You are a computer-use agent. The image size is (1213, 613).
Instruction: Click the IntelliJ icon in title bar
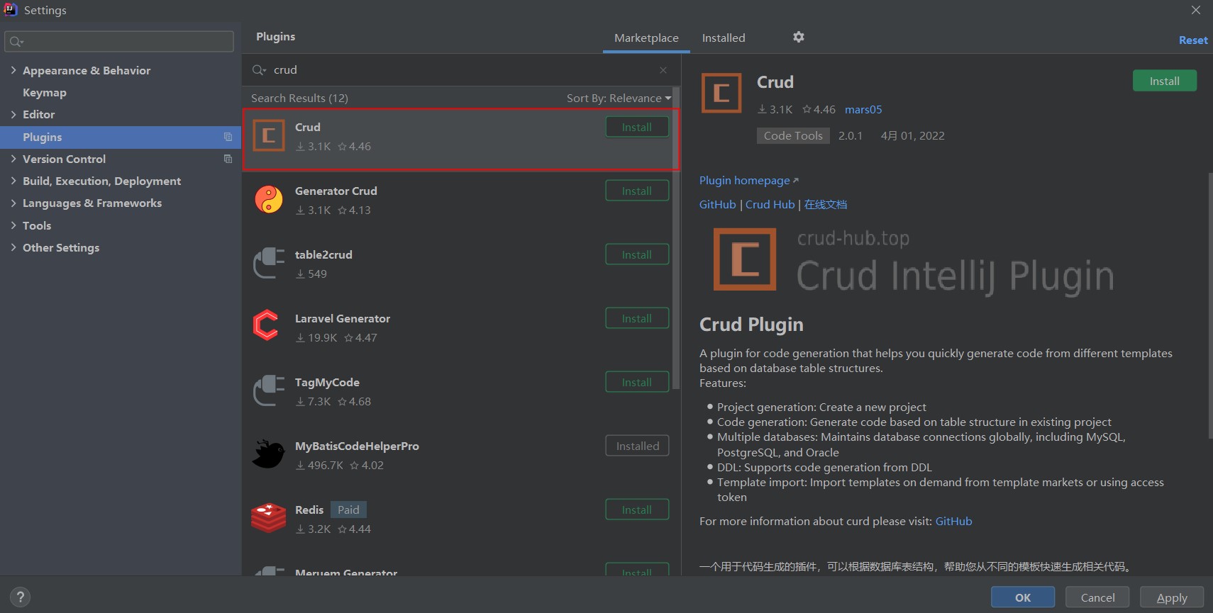click(x=11, y=9)
